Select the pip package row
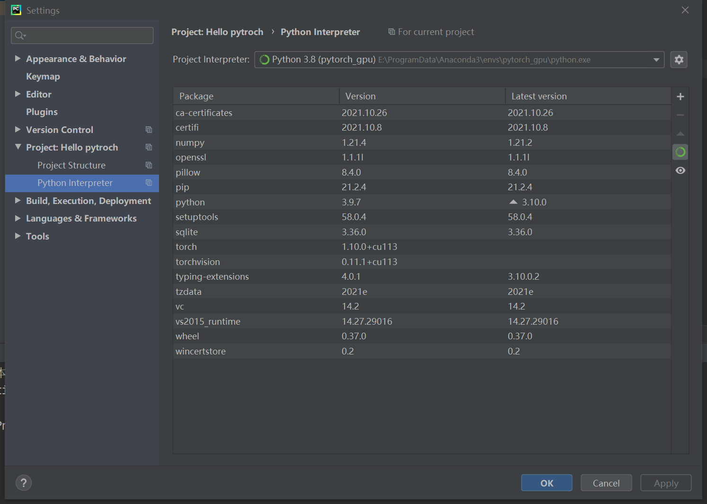 pyautogui.click(x=422, y=187)
